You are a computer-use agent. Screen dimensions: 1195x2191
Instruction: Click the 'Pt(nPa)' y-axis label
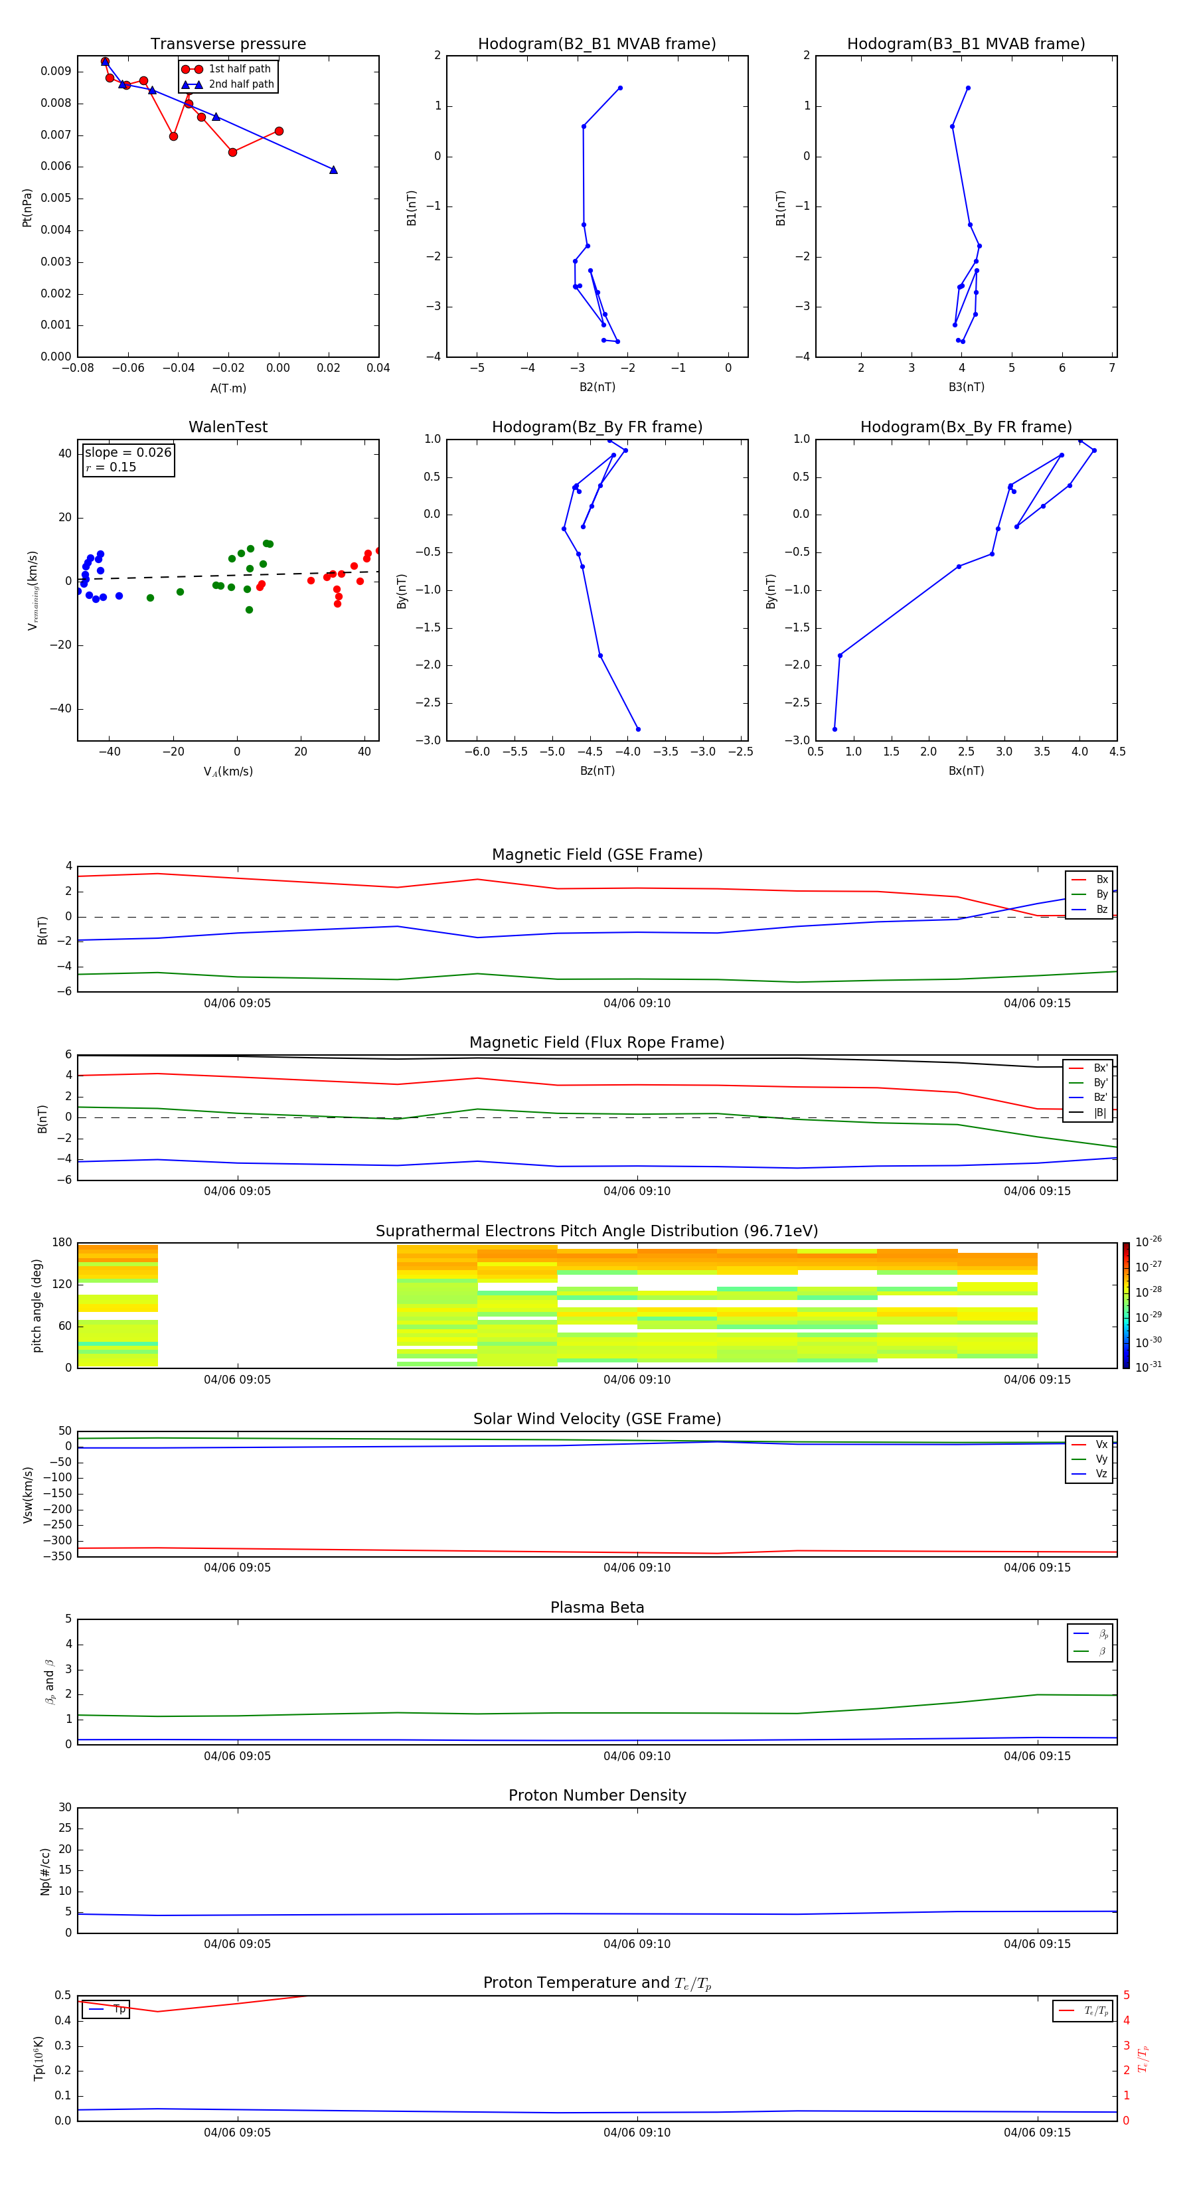[x=27, y=206]
